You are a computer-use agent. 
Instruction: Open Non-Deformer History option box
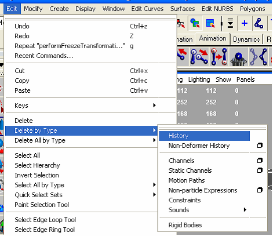(x=260, y=146)
